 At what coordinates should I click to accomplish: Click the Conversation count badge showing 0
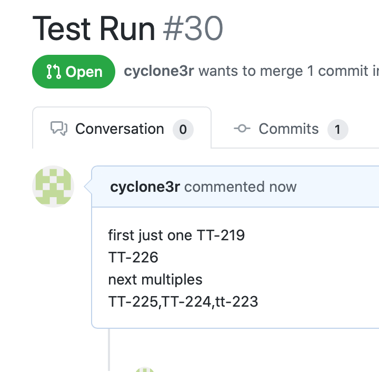point(183,129)
